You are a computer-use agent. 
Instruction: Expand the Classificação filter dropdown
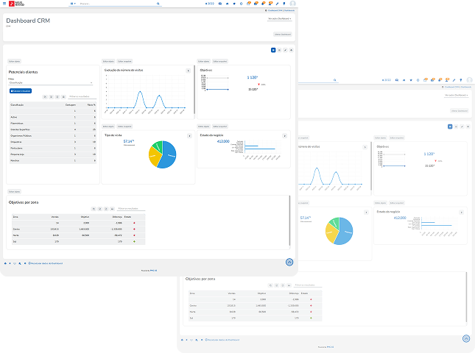click(50, 83)
